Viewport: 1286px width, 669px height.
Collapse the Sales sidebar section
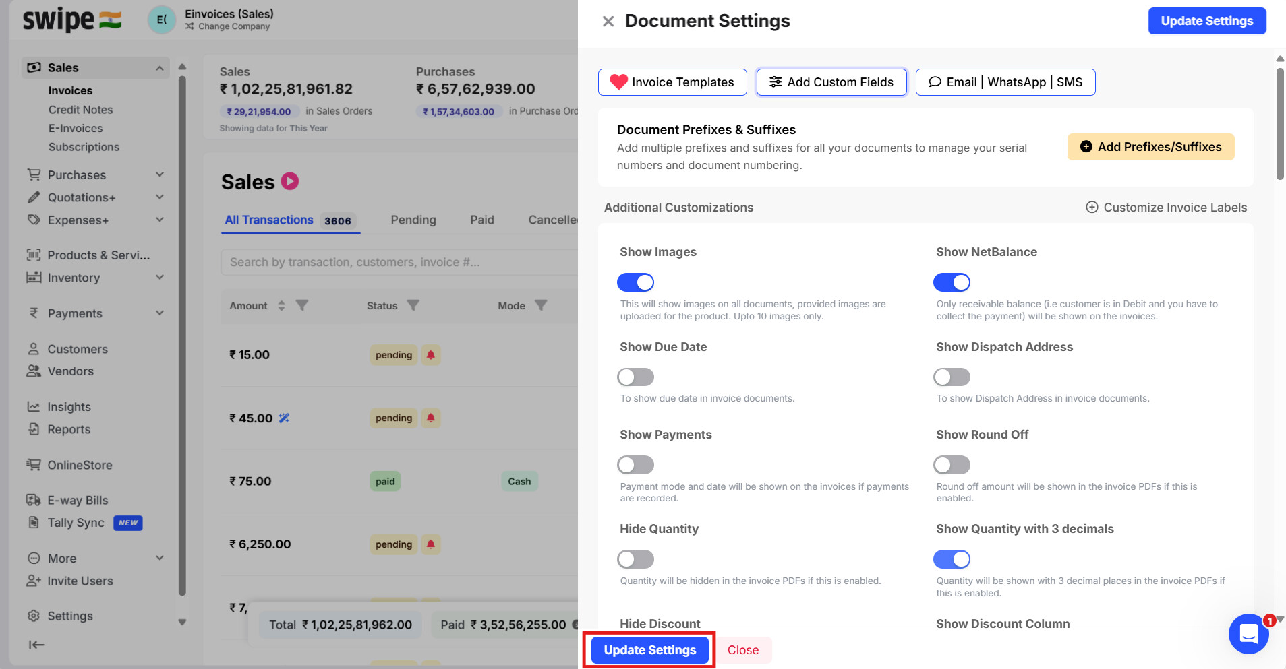click(x=160, y=68)
